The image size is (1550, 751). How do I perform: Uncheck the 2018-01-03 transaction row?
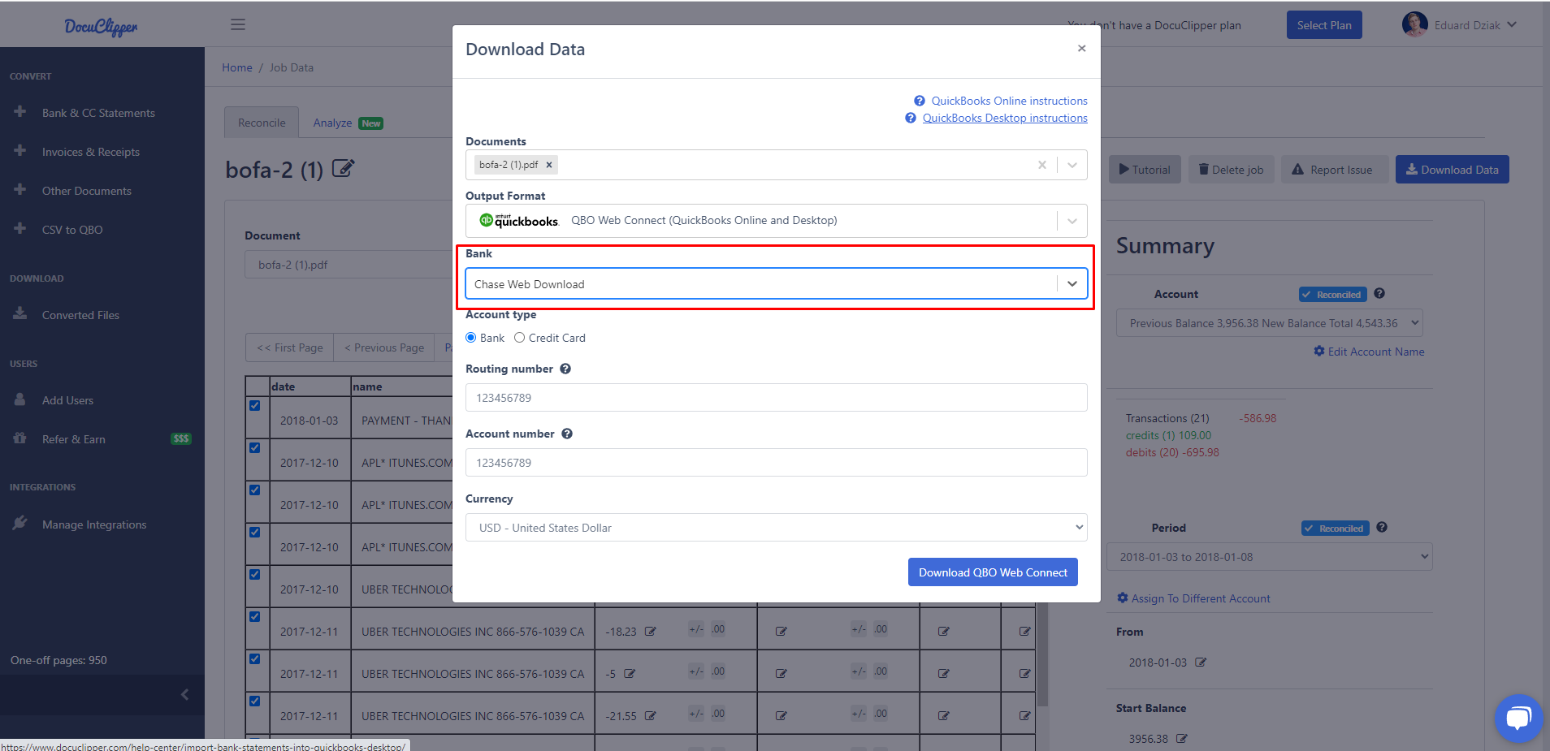(255, 405)
